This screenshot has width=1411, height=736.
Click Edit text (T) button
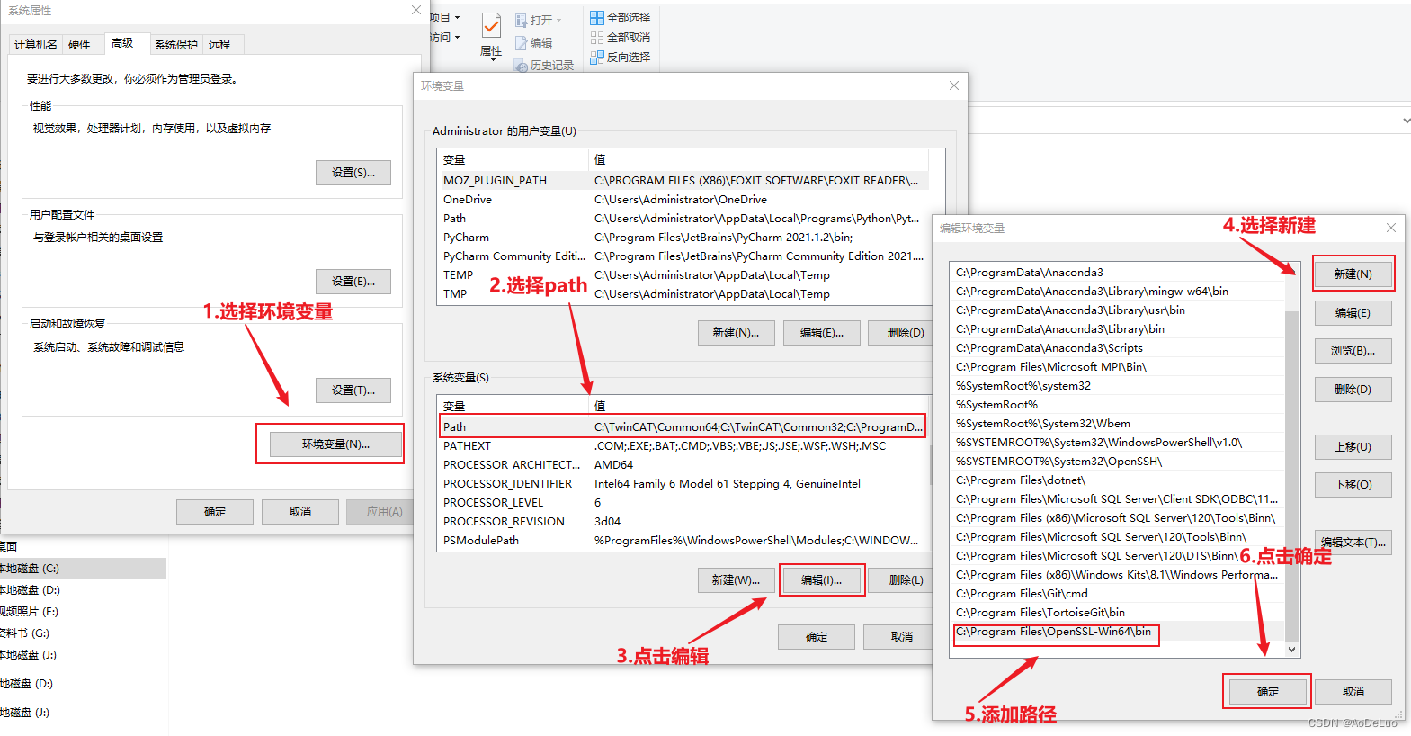click(x=1353, y=543)
